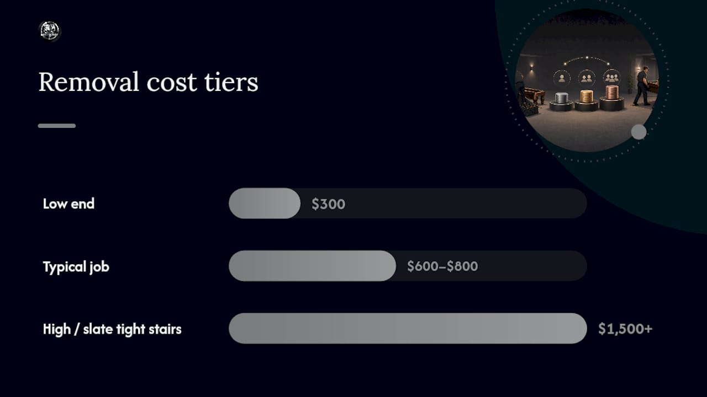Click the silver coin stack in the image

pyautogui.click(x=561, y=98)
